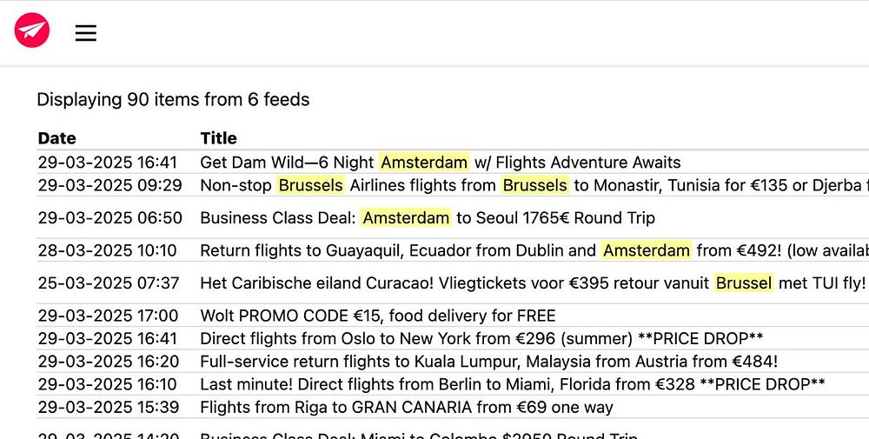869x439 pixels.
Task: Open Wolt PROMO CODE €15 food delivery
Action: pyautogui.click(x=377, y=316)
